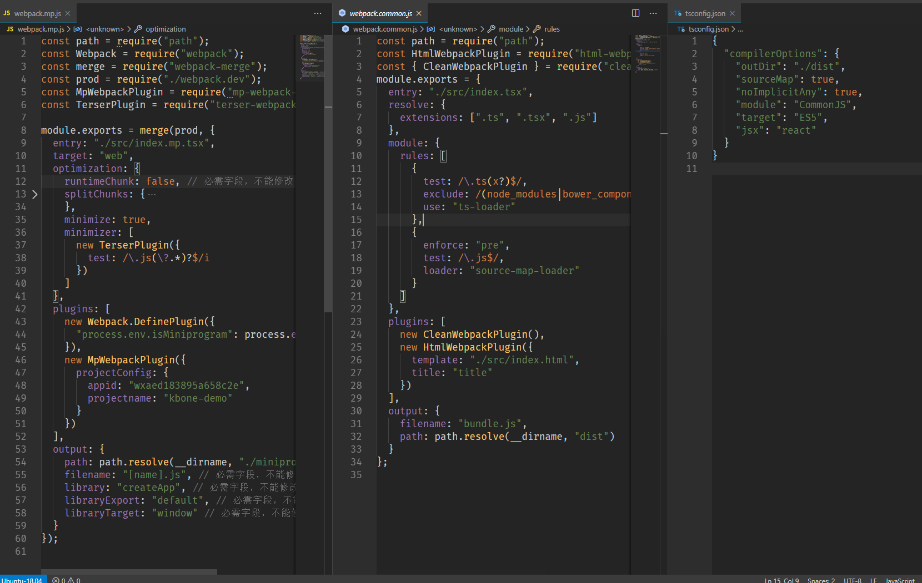
Task: Click 'Ln 15, Col 9' cursor position
Action: coord(781,580)
